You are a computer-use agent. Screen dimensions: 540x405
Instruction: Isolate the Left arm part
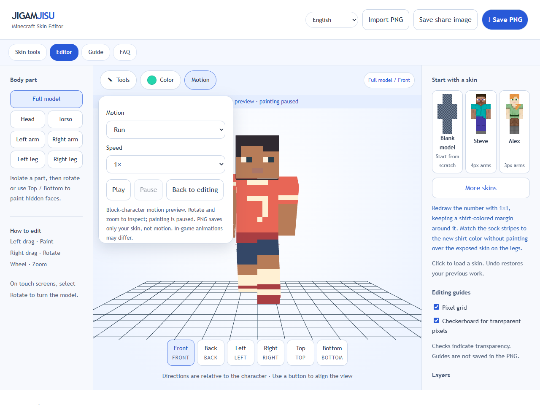tap(27, 140)
